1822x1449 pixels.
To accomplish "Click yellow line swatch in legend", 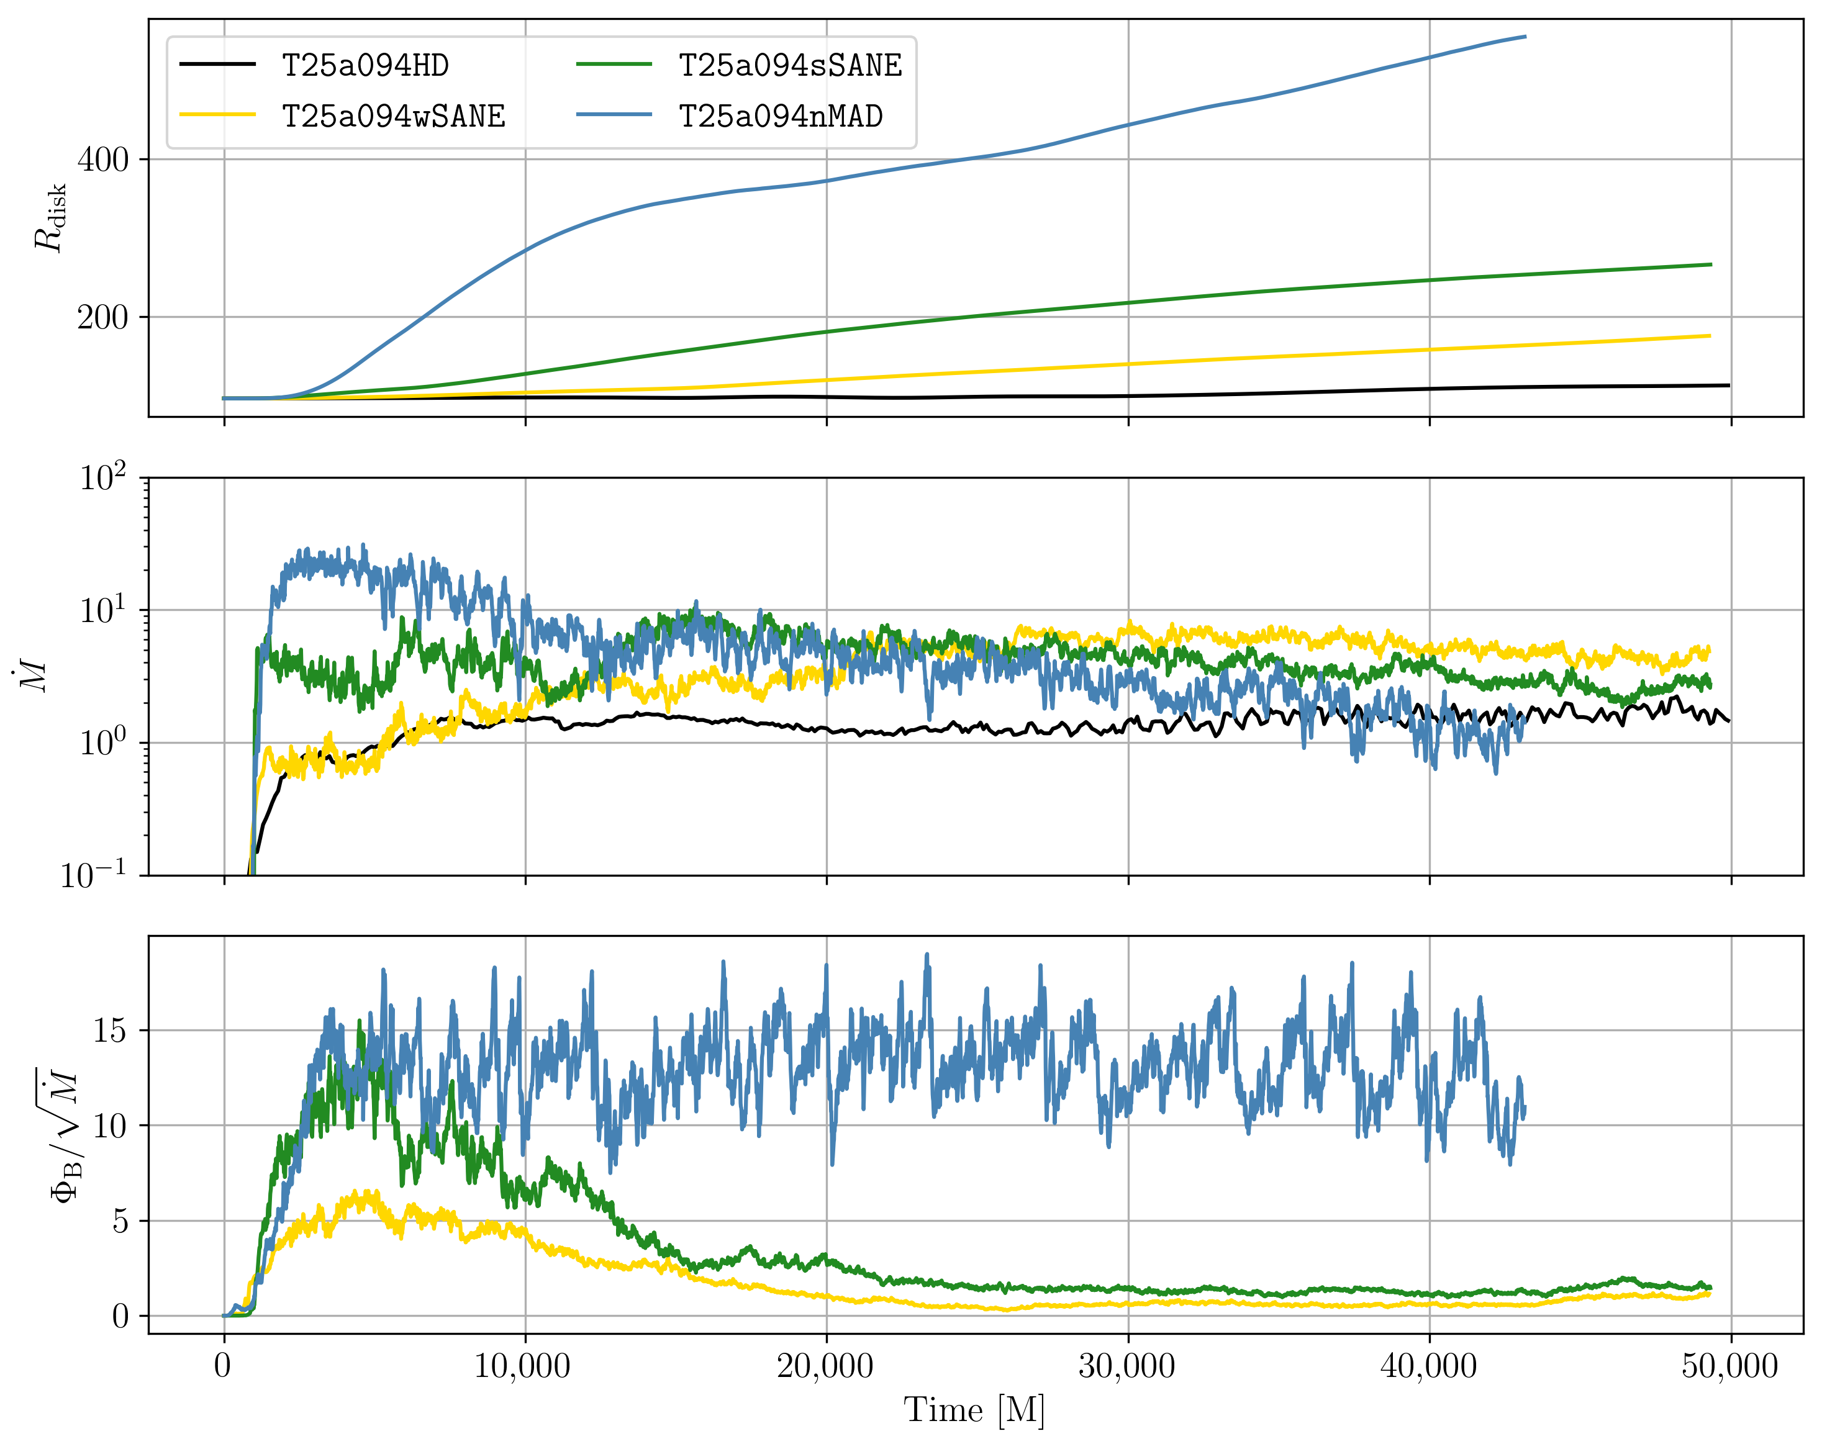I will (x=217, y=115).
